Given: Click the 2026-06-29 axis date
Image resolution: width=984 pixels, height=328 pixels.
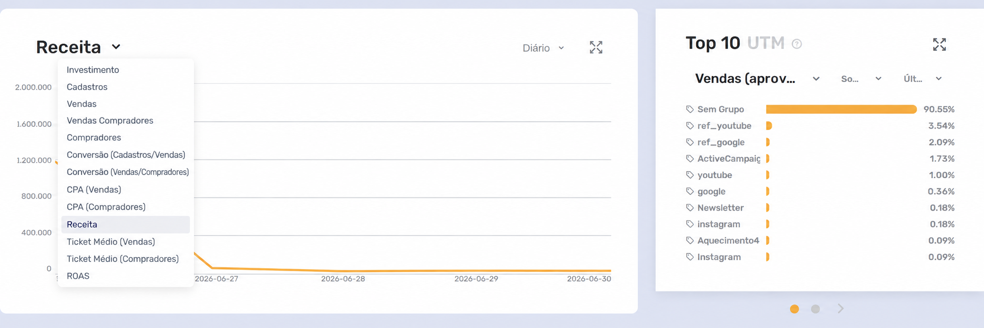Looking at the screenshot, I should point(476,279).
